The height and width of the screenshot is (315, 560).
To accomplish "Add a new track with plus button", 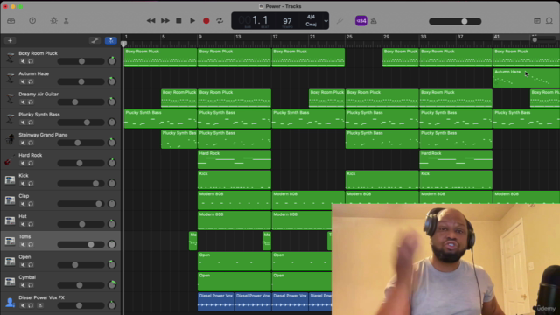I will [x=10, y=41].
